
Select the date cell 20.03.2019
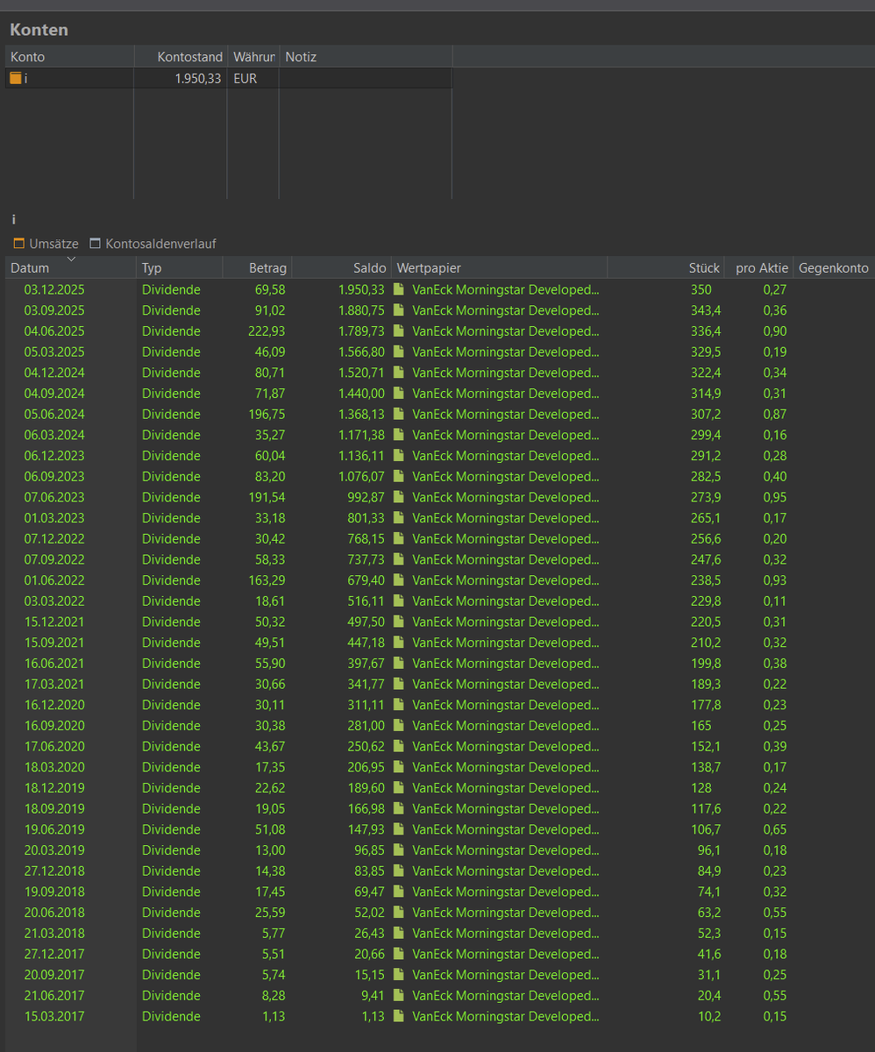tap(54, 850)
